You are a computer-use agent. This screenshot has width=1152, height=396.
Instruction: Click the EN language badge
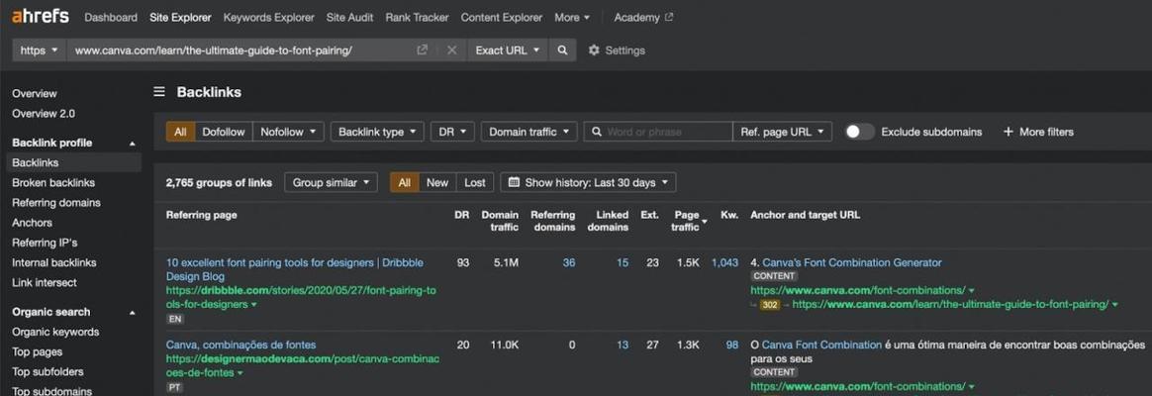click(x=175, y=320)
